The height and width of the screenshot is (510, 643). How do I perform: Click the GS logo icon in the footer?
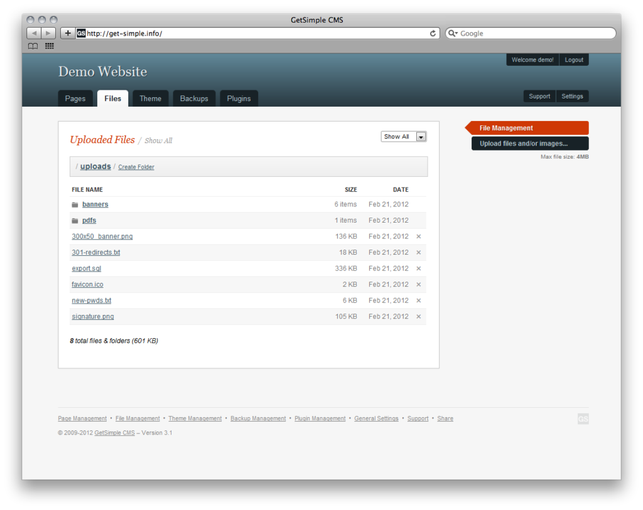tap(583, 418)
